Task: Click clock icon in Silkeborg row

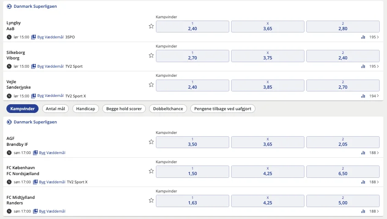Action: pos(9,66)
